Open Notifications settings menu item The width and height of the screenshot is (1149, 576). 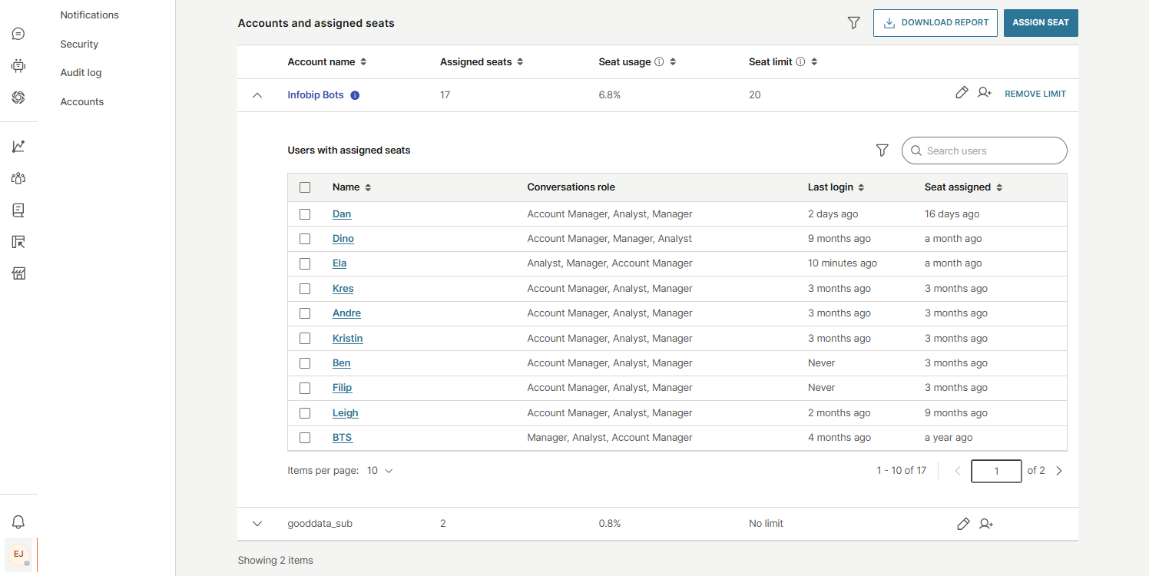point(90,15)
